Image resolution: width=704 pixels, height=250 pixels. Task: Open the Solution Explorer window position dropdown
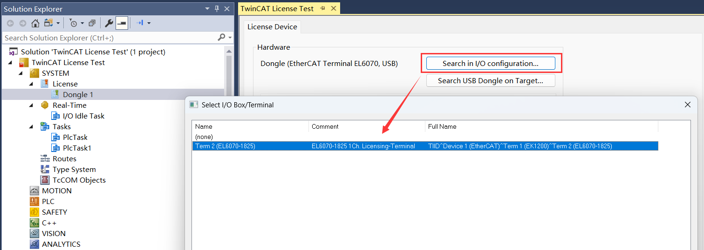click(207, 9)
